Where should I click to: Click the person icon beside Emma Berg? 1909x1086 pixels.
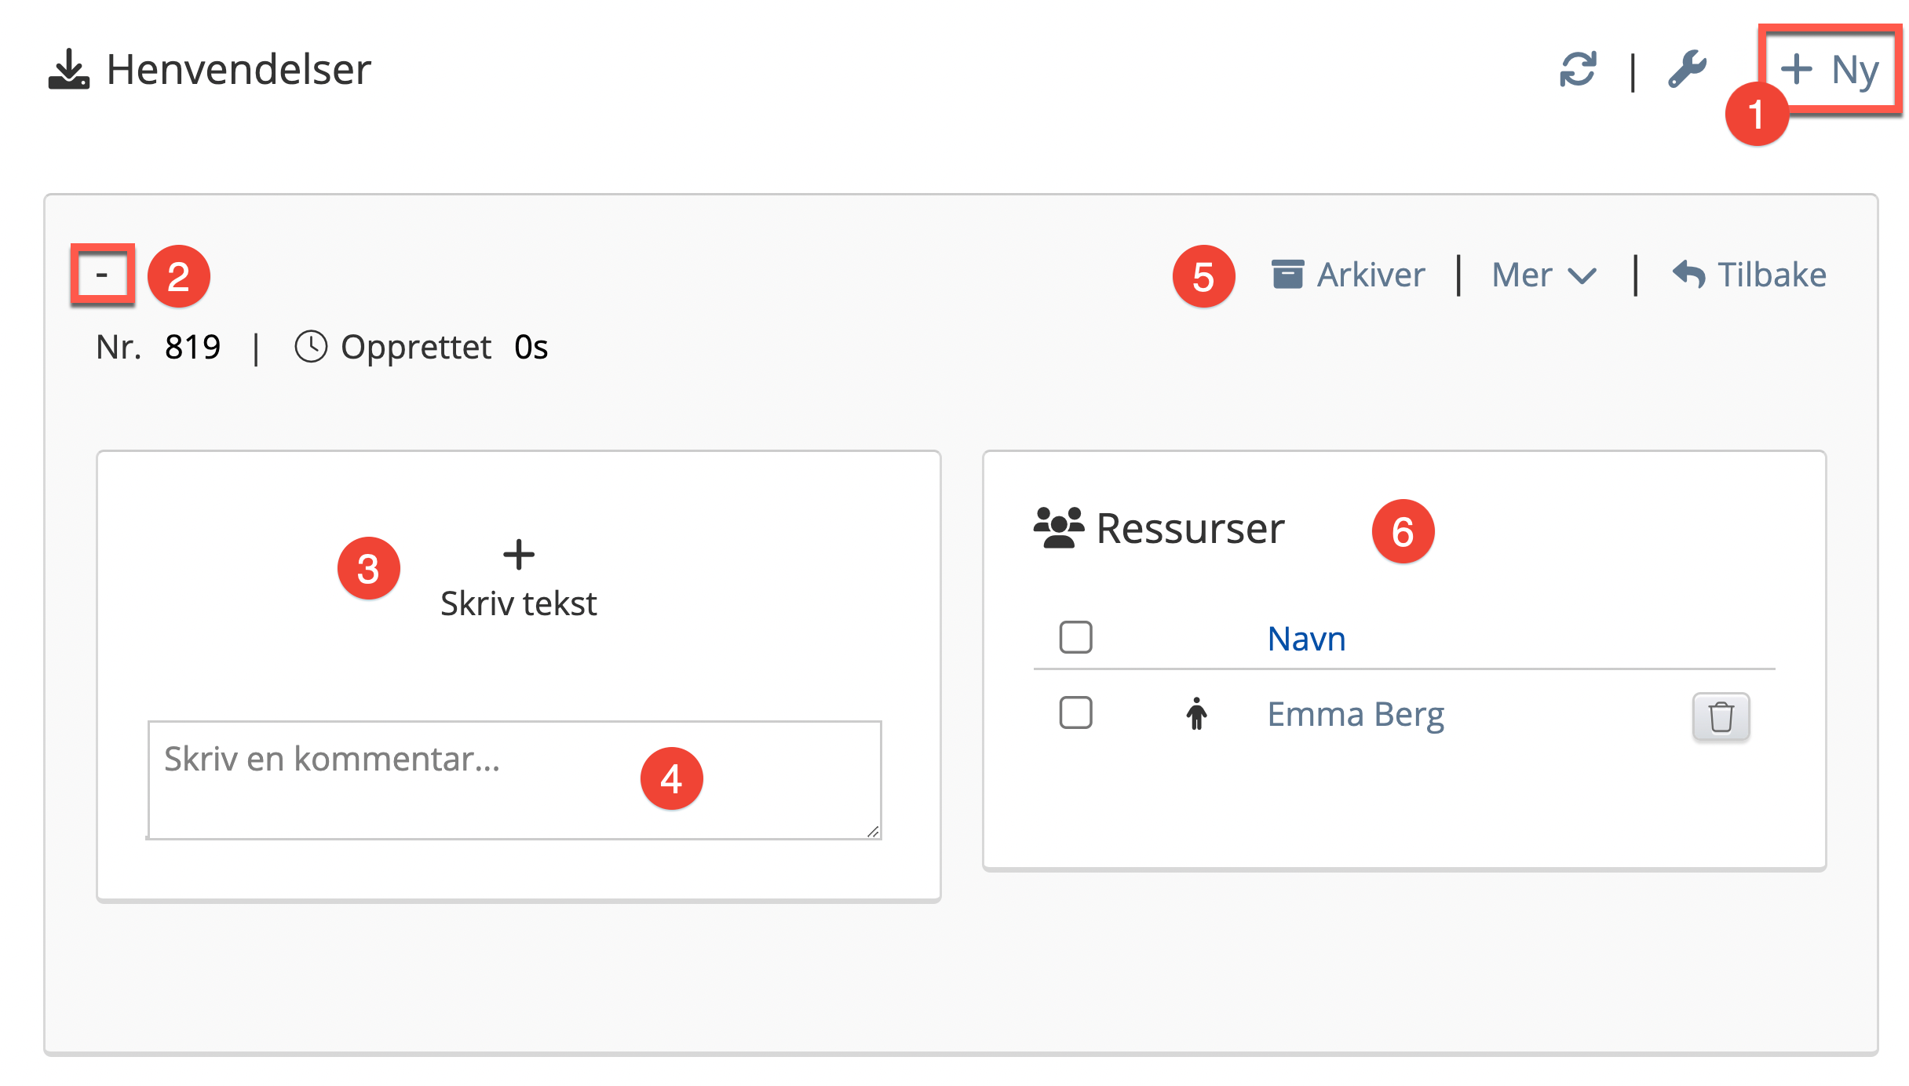1196,714
